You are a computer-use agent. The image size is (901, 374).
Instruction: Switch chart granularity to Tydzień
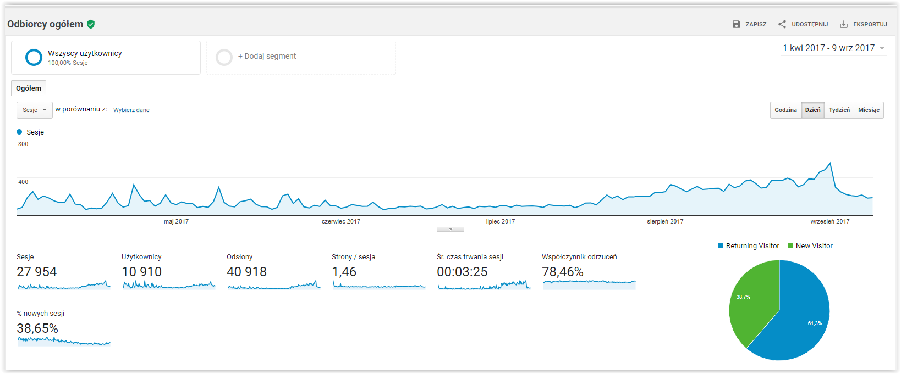839,110
